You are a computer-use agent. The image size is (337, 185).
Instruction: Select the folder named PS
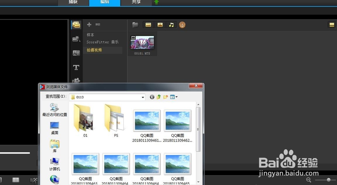coord(116,121)
